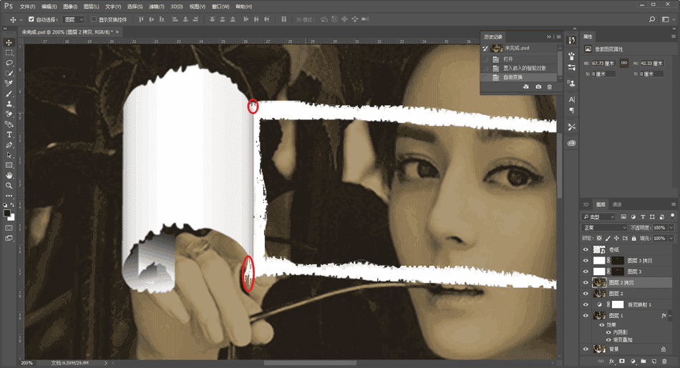This screenshot has height=368, width=680.
Task: Select the Move tool in toolbox
Action: 9,42
